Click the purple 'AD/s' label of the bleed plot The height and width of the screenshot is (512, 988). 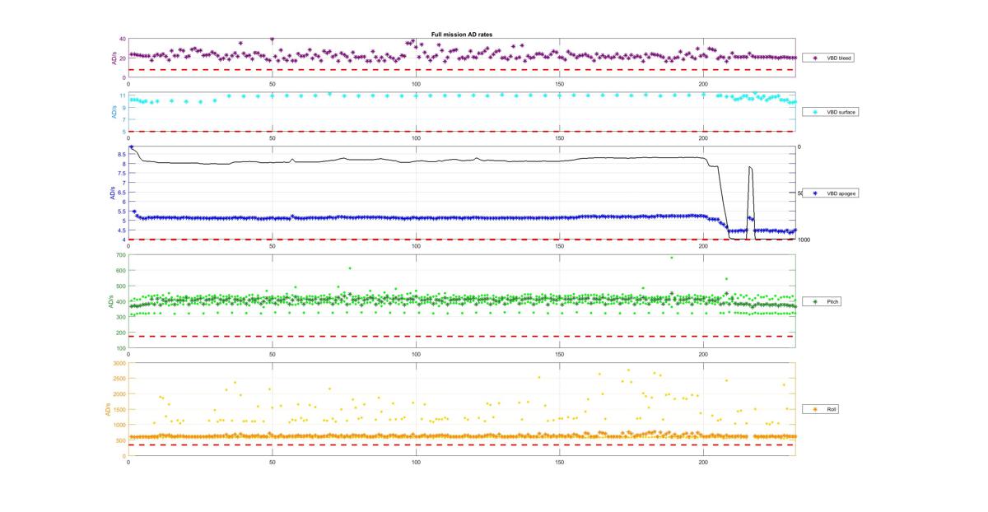[x=113, y=59]
